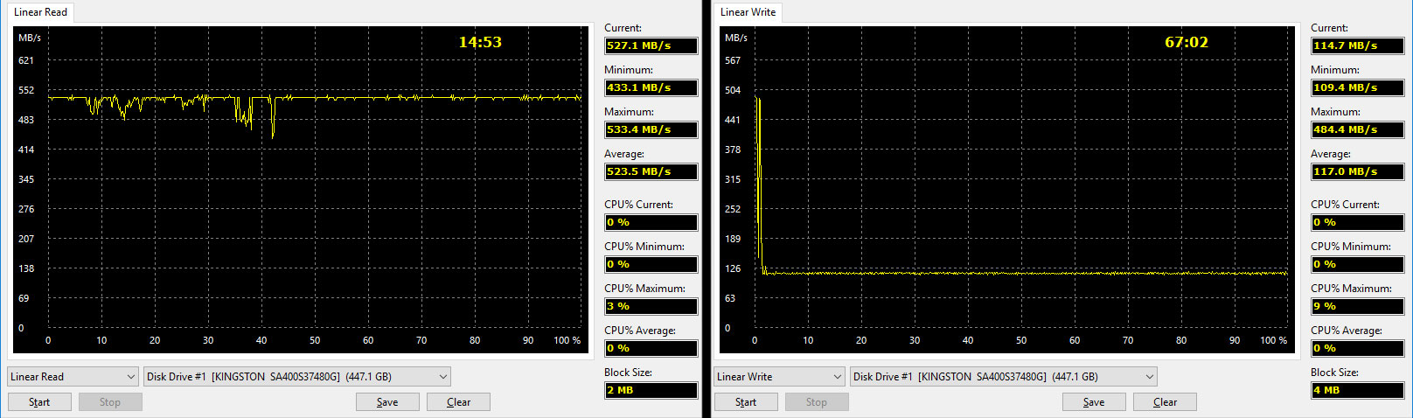Click Stop in the Linear Read window
The width and height of the screenshot is (1413, 418).
point(110,402)
